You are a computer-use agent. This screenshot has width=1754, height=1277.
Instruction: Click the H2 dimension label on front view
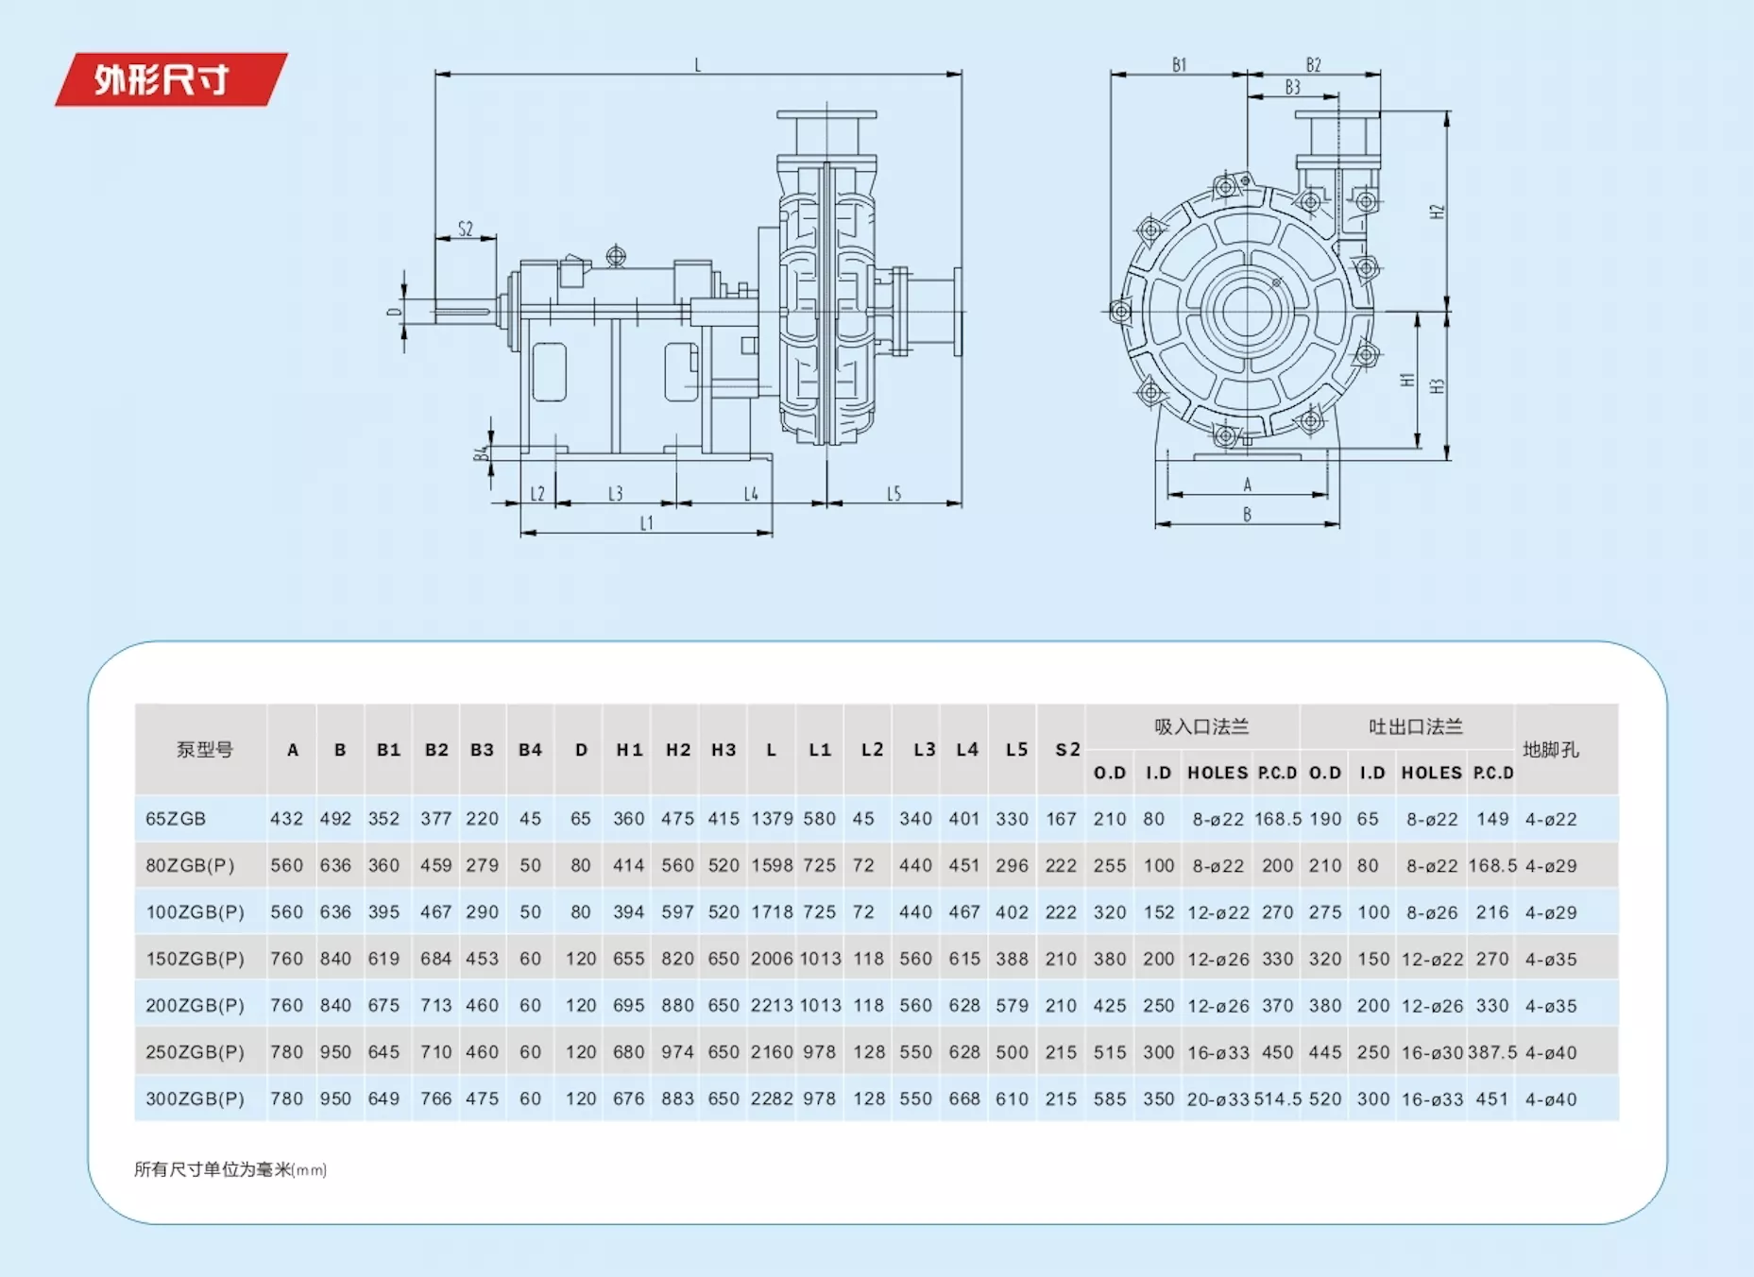pyautogui.click(x=1437, y=212)
